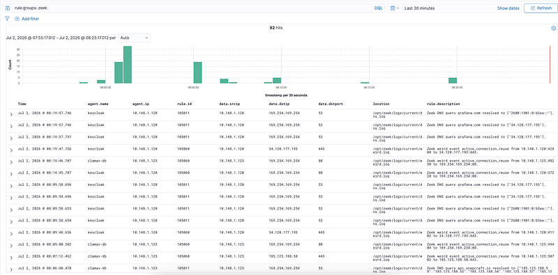Click the agent.ip column header
Screen dimensions: 558x275
142,104
